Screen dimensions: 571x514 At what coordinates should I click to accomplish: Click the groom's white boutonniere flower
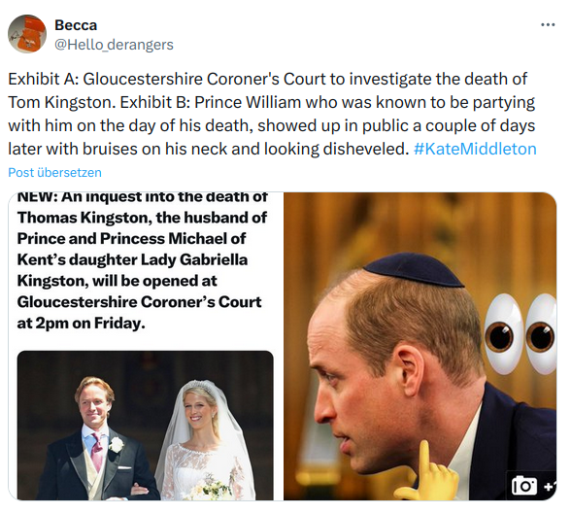pos(117,444)
